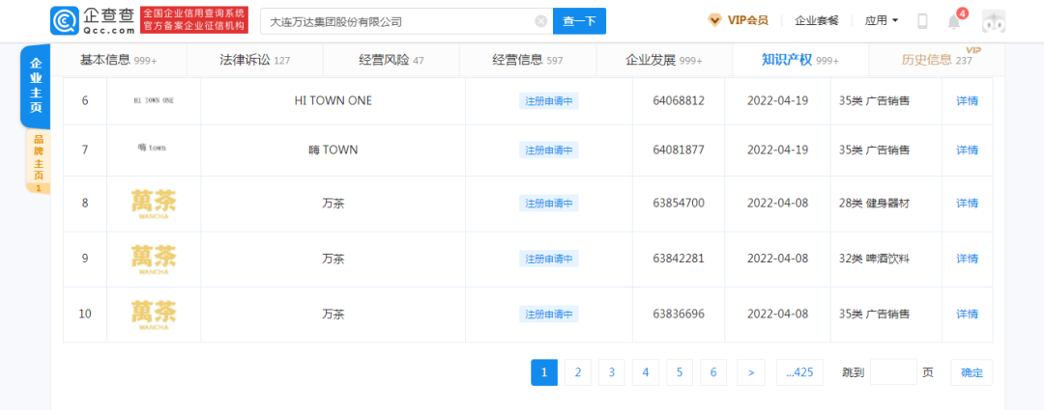Click next page arrow button
The image size is (1044, 410).
[x=750, y=372]
